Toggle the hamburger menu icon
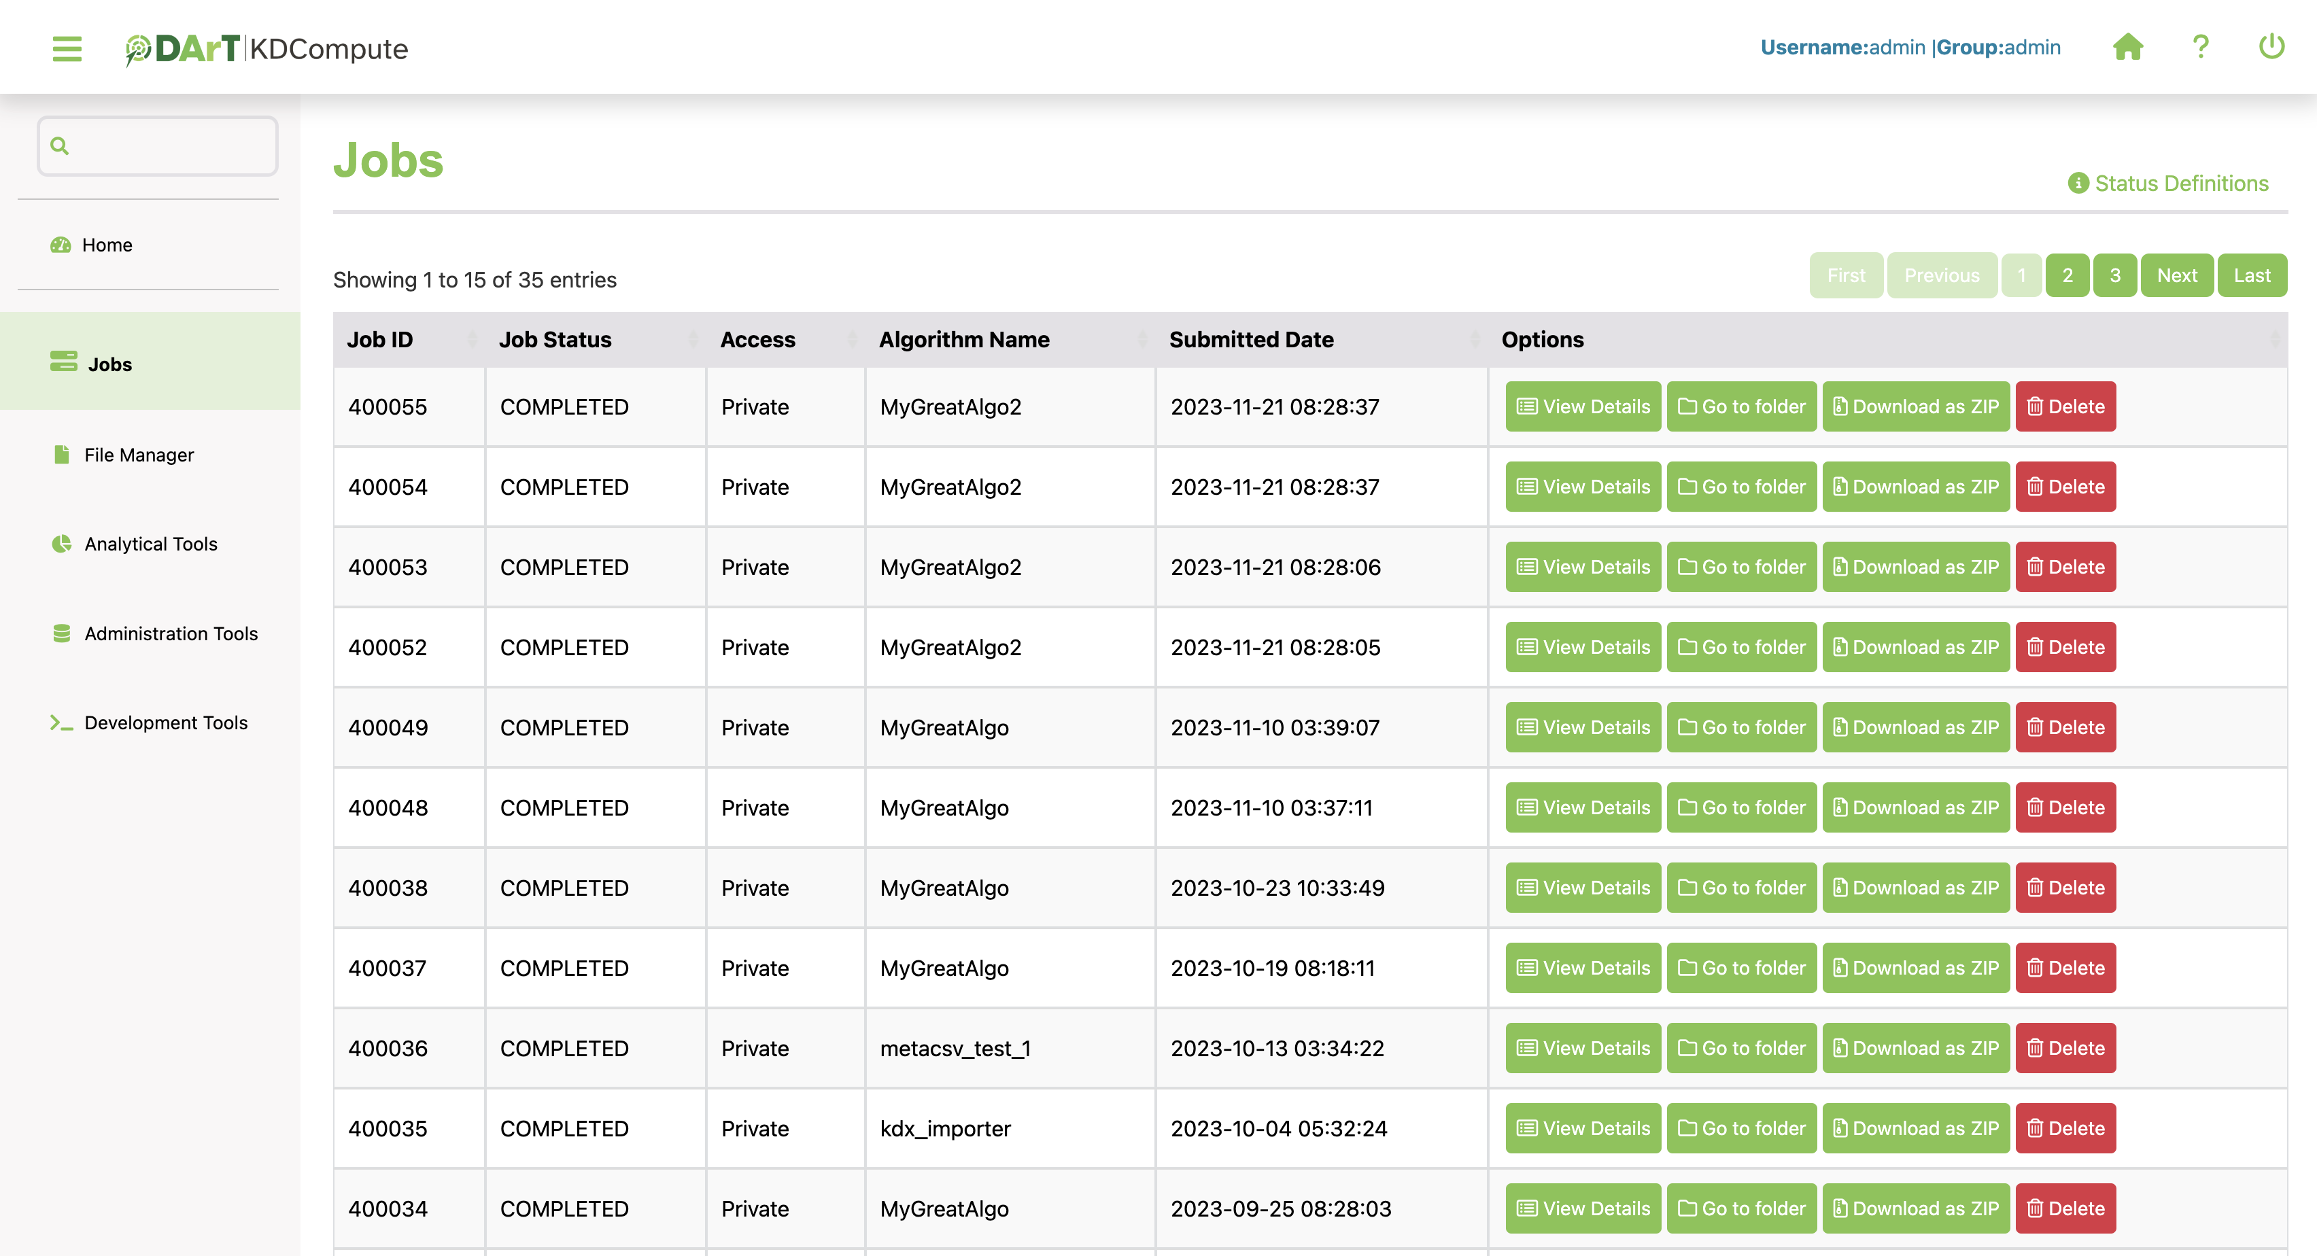The height and width of the screenshot is (1256, 2317). (x=67, y=48)
